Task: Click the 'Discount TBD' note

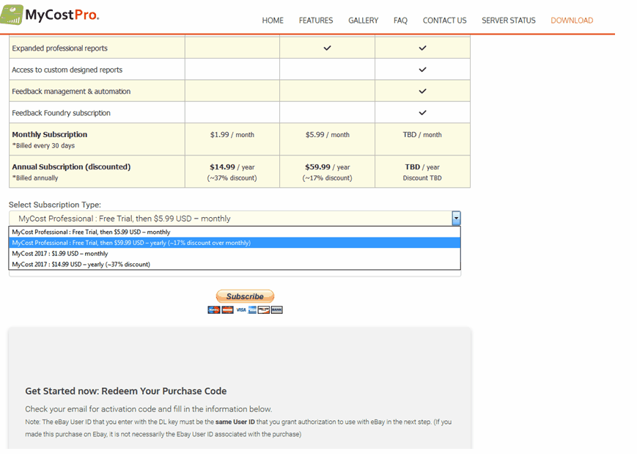Action: 422,178
